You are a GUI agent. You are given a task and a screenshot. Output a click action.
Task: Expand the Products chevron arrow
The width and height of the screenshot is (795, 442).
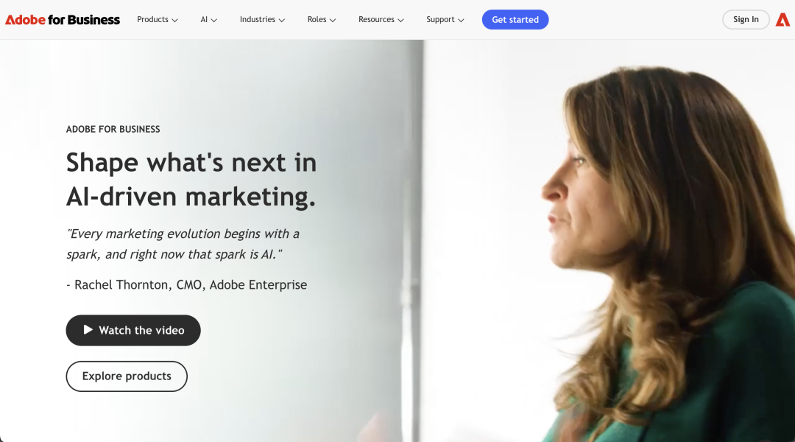click(x=175, y=21)
